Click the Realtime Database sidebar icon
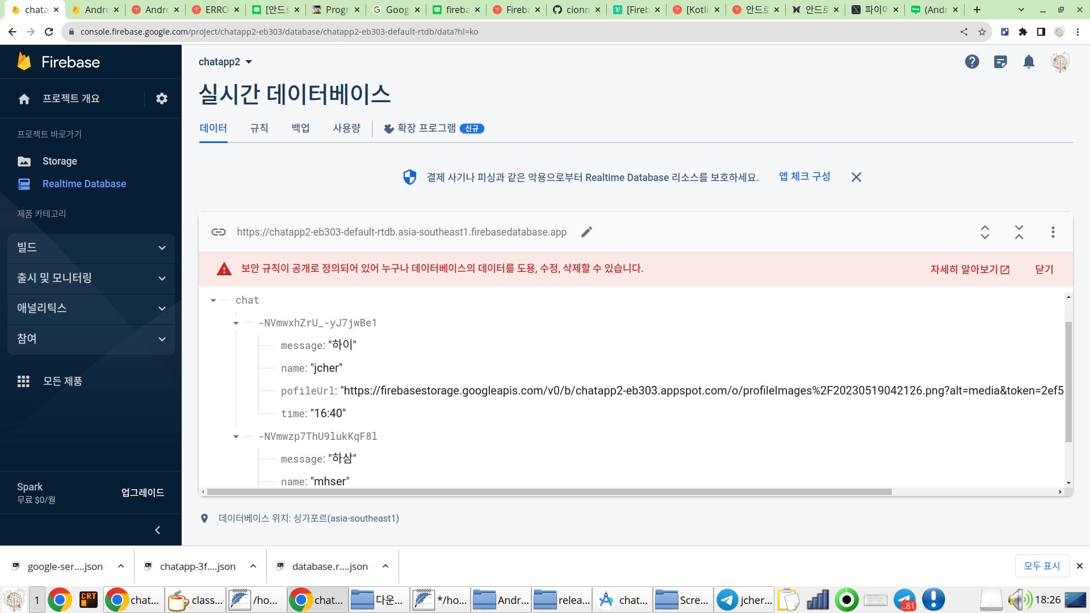The image size is (1090, 613). (x=24, y=184)
